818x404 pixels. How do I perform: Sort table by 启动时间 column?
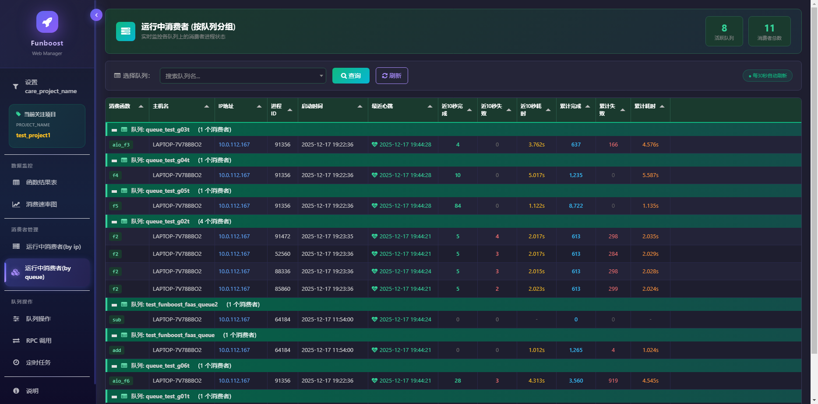click(333, 110)
